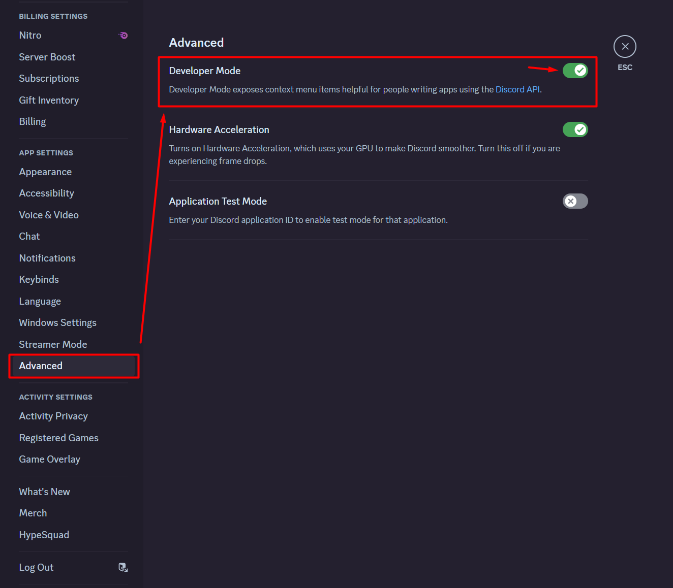673x588 pixels.
Task: Toggle Developer Mode switch off
Action: [575, 71]
